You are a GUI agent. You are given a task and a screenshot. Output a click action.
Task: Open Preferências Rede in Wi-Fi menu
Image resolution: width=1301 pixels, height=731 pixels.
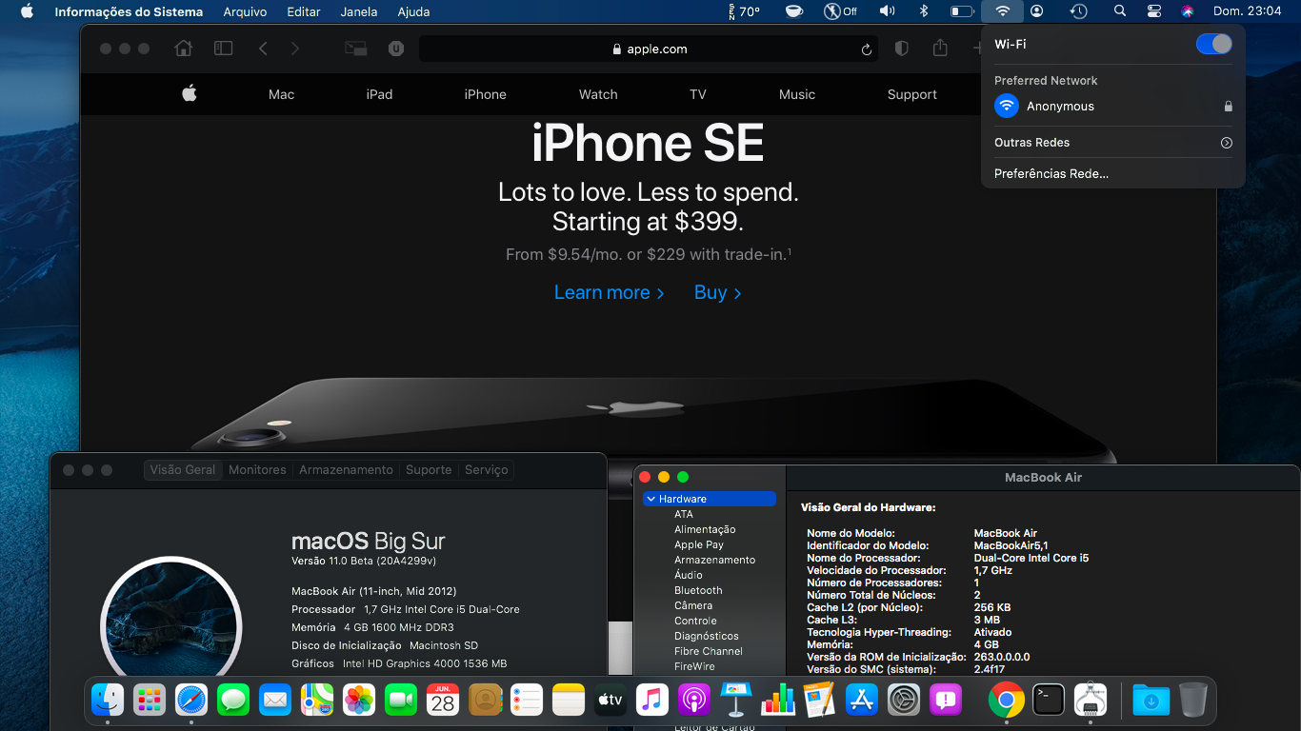click(1051, 174)
